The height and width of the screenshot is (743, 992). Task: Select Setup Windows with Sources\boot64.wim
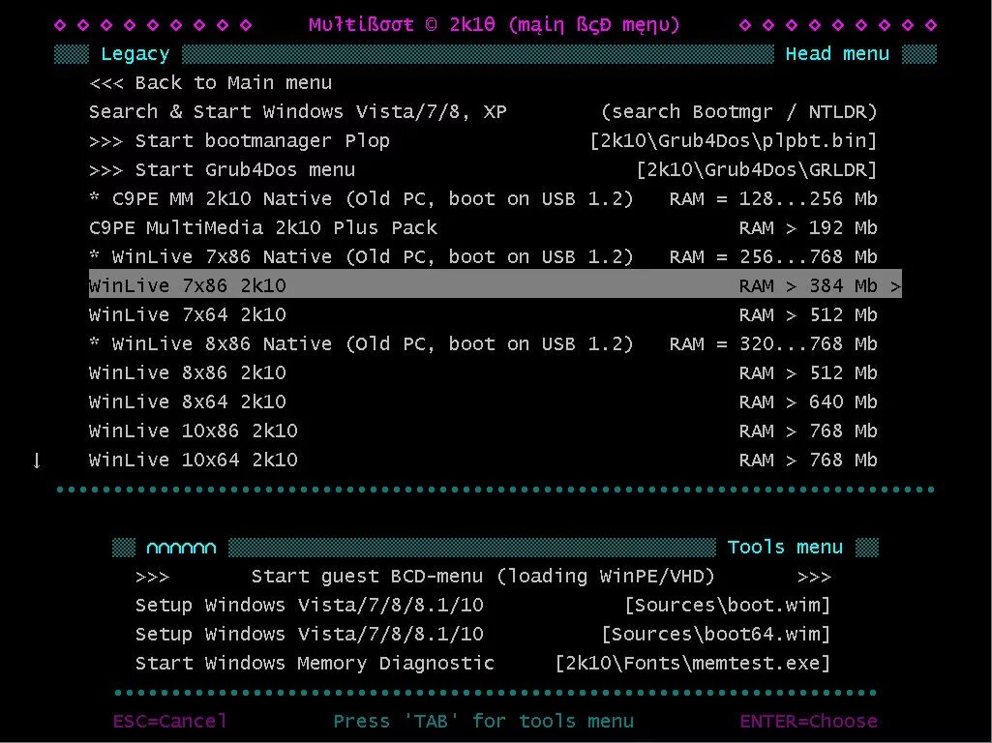click(483, 635)
